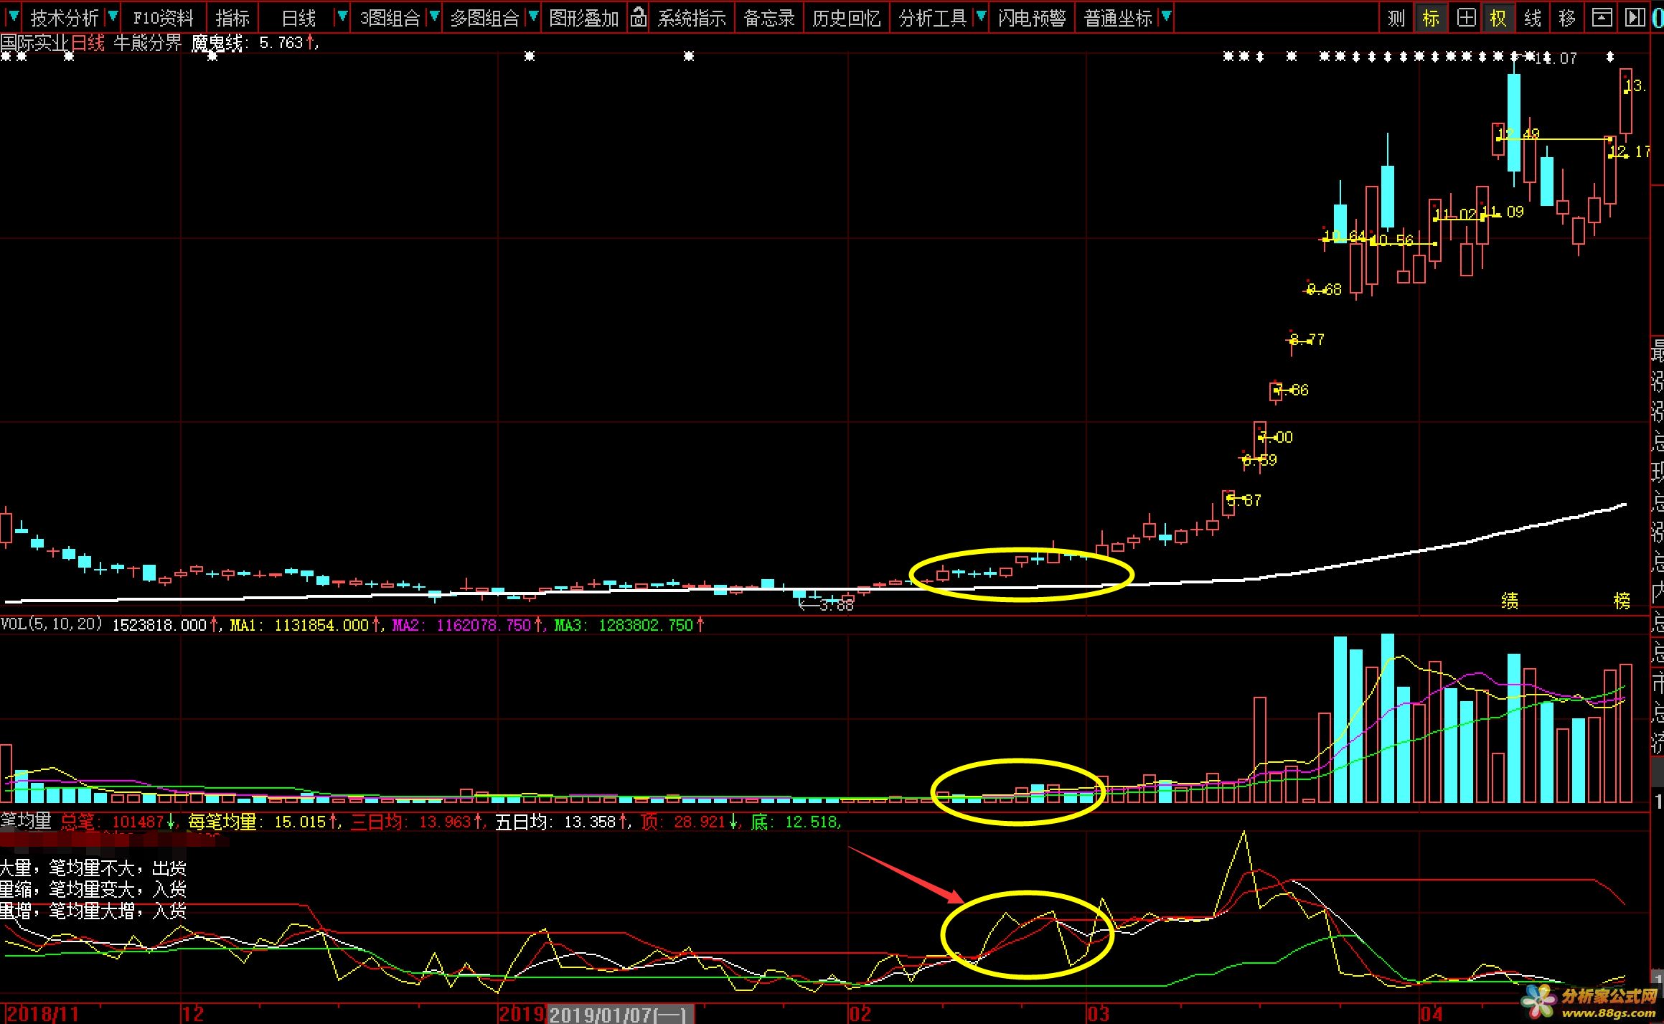
Task: Select the 日线 period menu
Action: coord(299,18)
